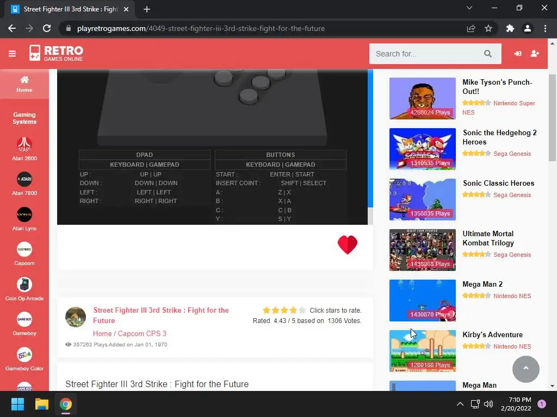Click the browser back arrow
The height and width of the screenshot is (417, 557).
(12, 28)
